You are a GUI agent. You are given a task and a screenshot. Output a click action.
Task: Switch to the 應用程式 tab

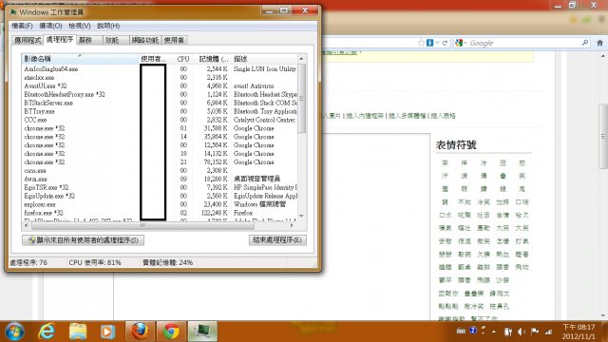pos(28,40)
